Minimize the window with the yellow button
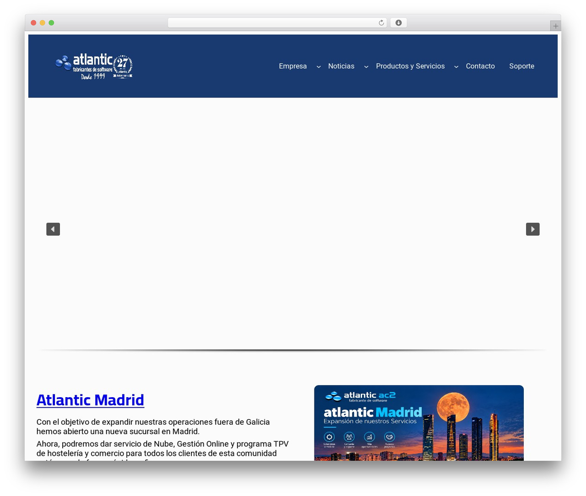Screen dimensions: 586x496 click(43, 23)
